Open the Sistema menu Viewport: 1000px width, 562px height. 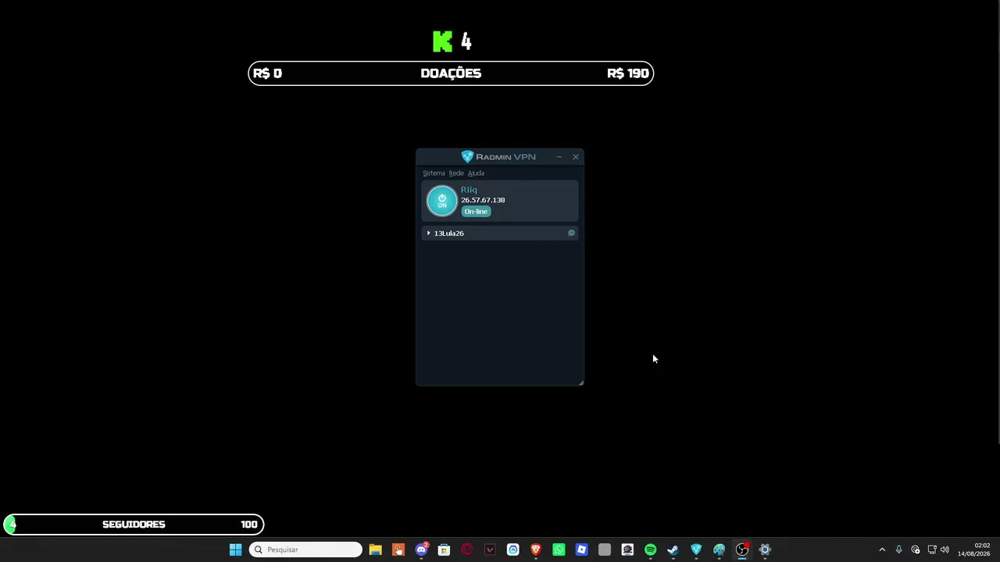coord(434,173)
